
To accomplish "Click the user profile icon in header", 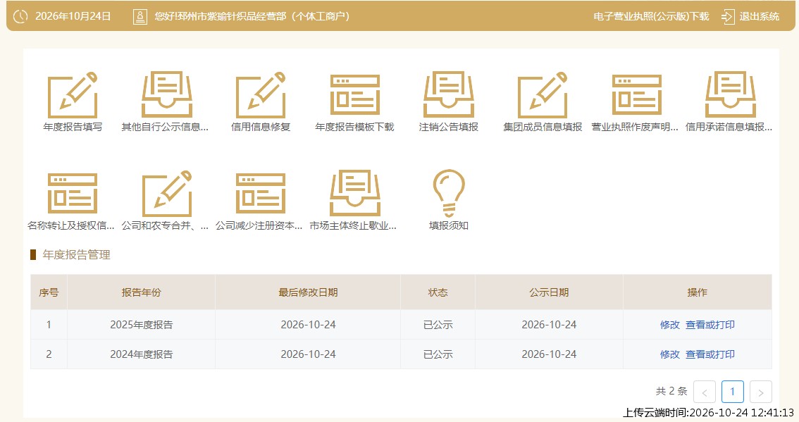I will coord(140,17).
